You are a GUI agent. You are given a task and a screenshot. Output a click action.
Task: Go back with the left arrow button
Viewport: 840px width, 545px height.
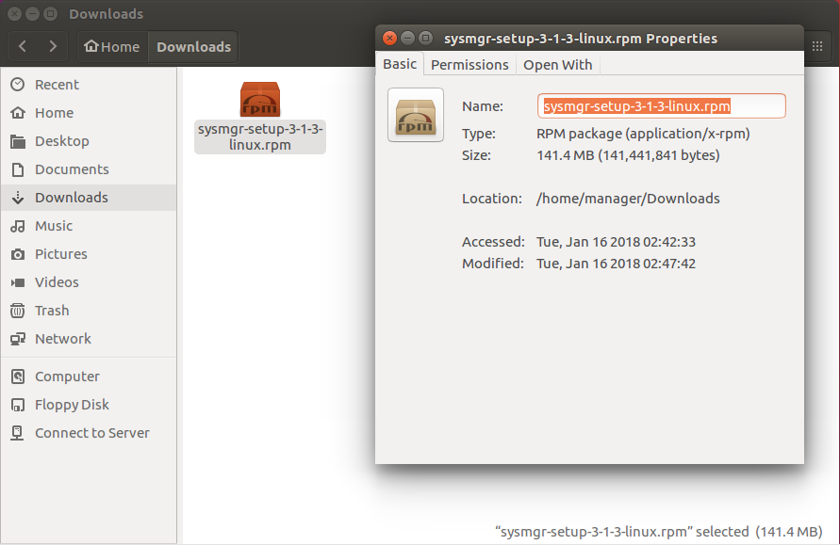pos(23,46)
